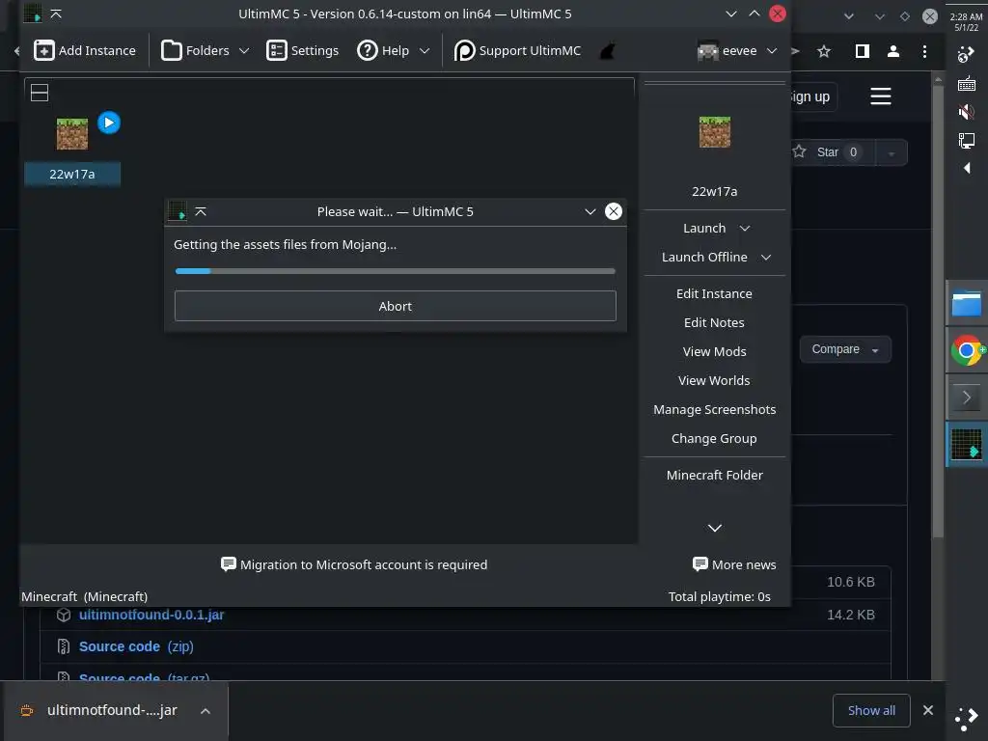Select the 22w17a instance grass block icon
The image size is (988, 741).
pyautogui.click(x=71, y=133)
